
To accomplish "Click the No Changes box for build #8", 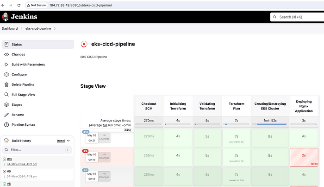I will (x=104, y=176).
